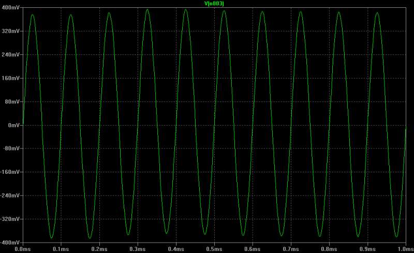414x253 pixels.
Task: Click the -160mV axis label
Action: [x=10, y=172]
